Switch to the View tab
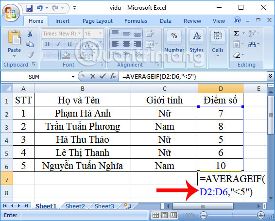The image size is (275, 221). coord(219,21)
